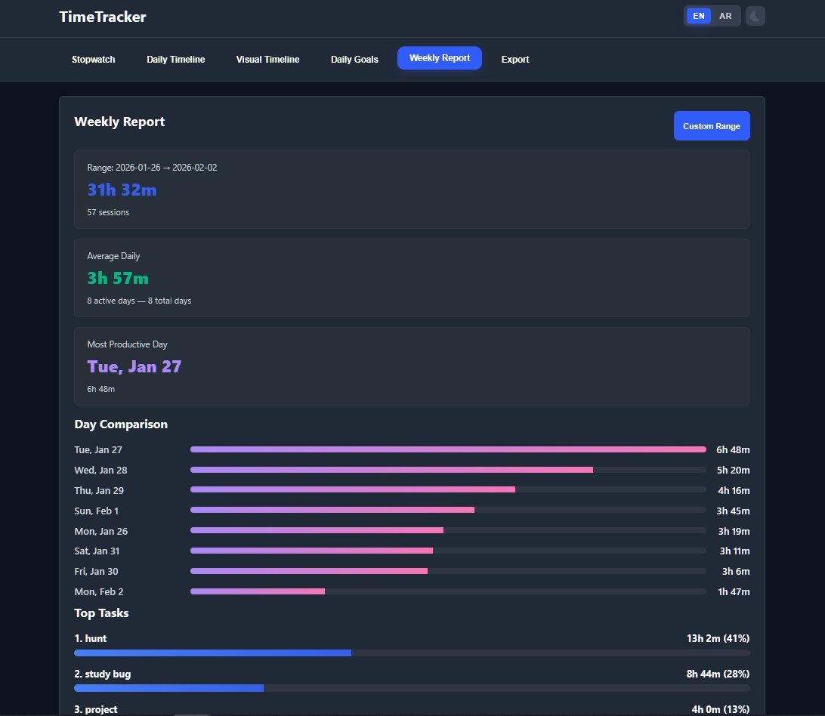Click the Weekly Report page heading
Screen dimensions: 825x716
119,122
